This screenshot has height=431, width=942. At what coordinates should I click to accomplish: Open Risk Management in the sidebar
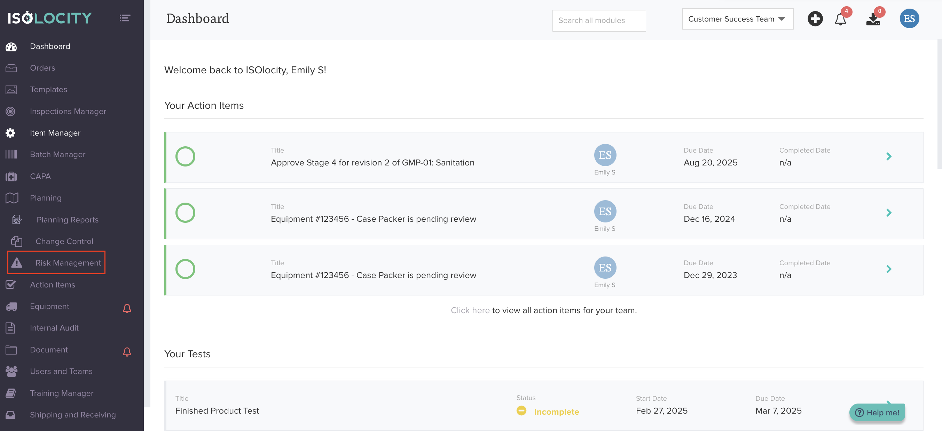[x=68, y=263]
